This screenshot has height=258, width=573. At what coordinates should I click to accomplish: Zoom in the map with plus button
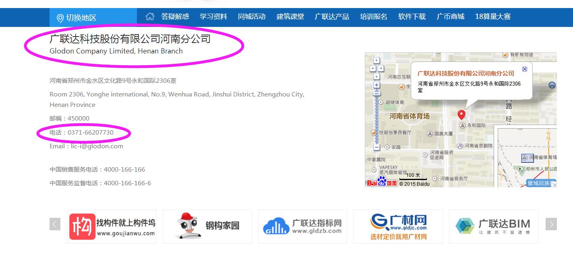coord(376,85)
